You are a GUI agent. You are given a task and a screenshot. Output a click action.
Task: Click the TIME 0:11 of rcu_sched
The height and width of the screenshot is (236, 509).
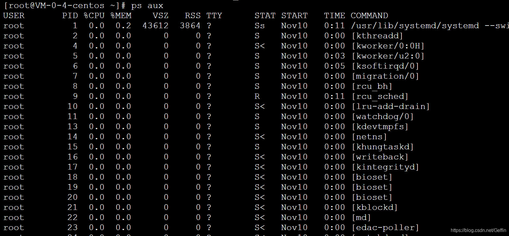tap(335, 96)
